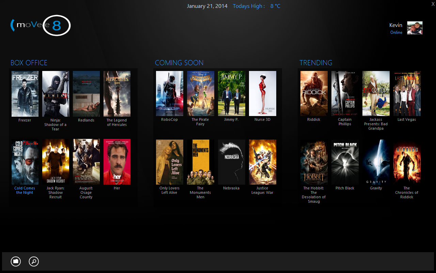Select the Gravity poster
The width and height of the screenshot is (436, 273).
coord(376,162)
